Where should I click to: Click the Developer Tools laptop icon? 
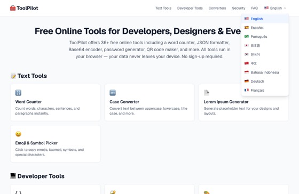[13, 176]
